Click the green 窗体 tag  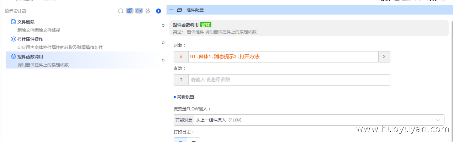[x=206, y=25]
